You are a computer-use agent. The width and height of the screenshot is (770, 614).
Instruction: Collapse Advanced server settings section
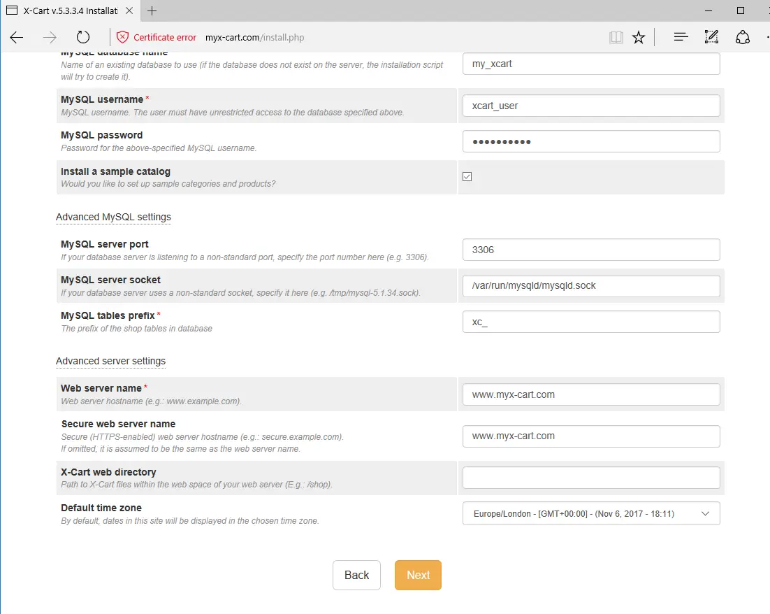click(110, 361)
